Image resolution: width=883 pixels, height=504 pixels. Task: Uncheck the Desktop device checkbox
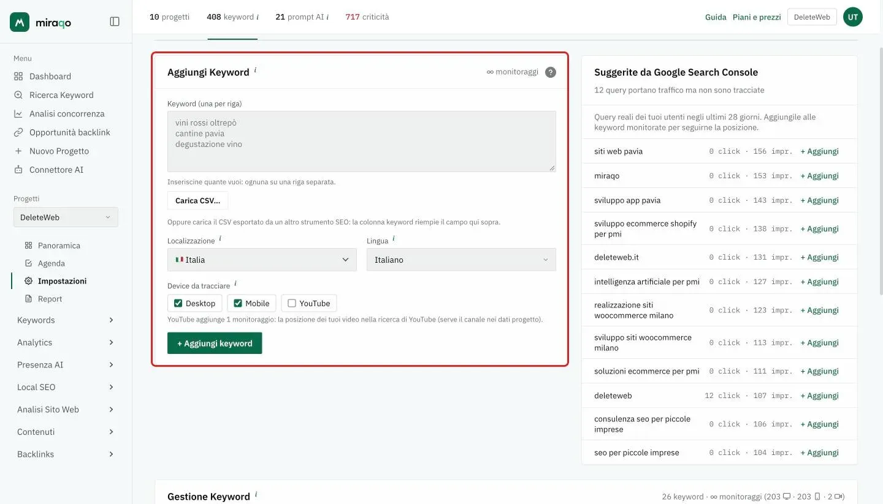pyautogui.click(x=178, y=303)
